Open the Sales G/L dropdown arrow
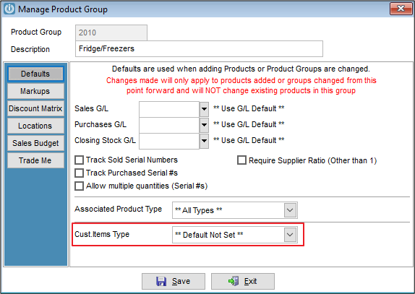 pyautogui.click(x=204, y=109)
